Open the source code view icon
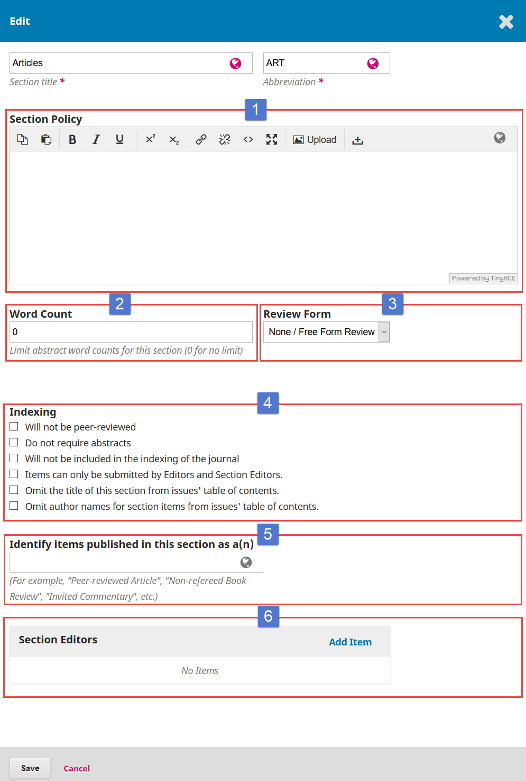Image resolution: width=526 pixels, height=781 pixels. (x=248, y=139)
